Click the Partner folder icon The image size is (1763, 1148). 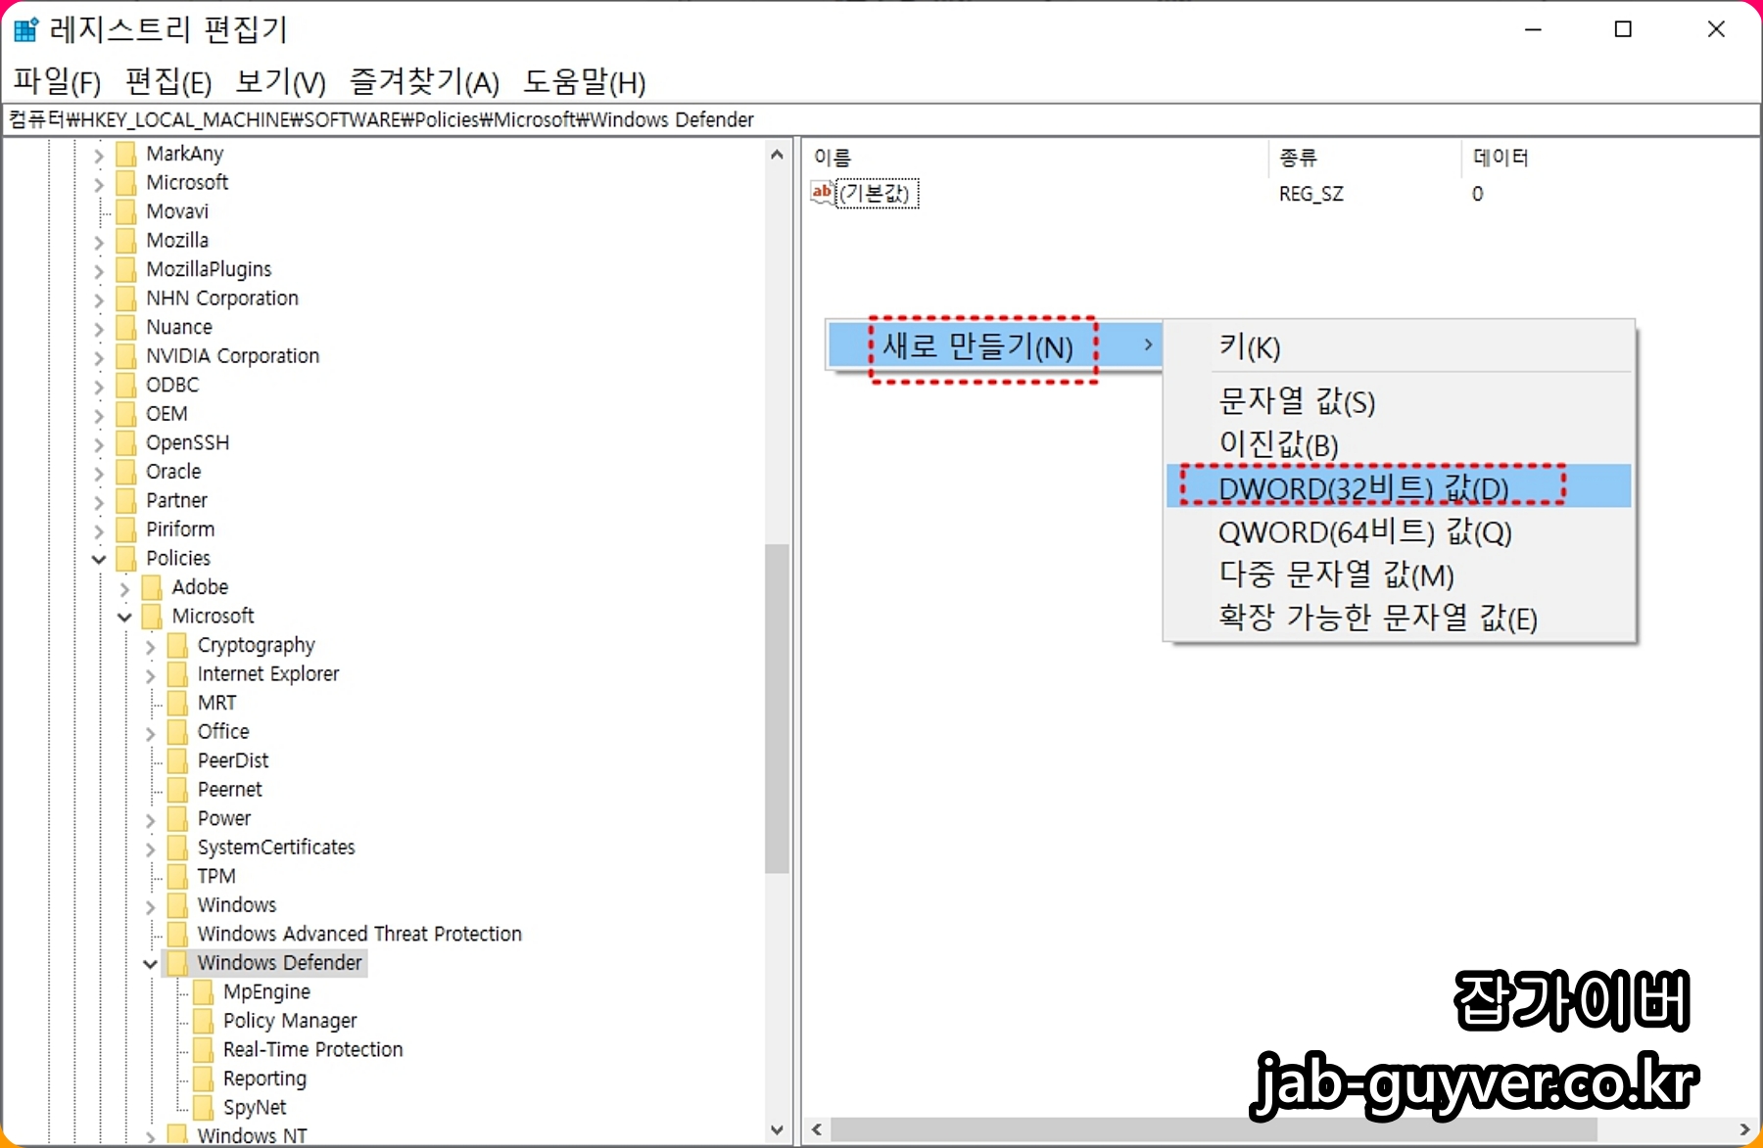click(x=126, y=500)
